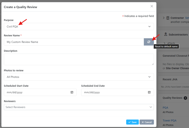Close the Create a Quality Review dialog
Screen dimensions: 189x128
(152, 6)
